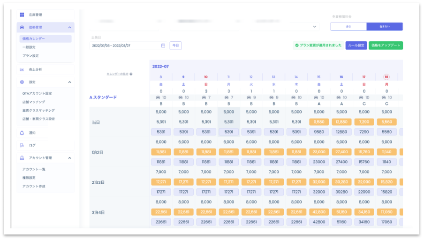Select the 含む toggle option
Image resolution: width=424 pixels, height=240 pixels.
pyautogui.click(x=348, y=27)
